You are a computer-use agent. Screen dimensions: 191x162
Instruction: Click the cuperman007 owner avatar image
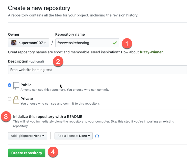pyautogui.click(x=13, y=43)
